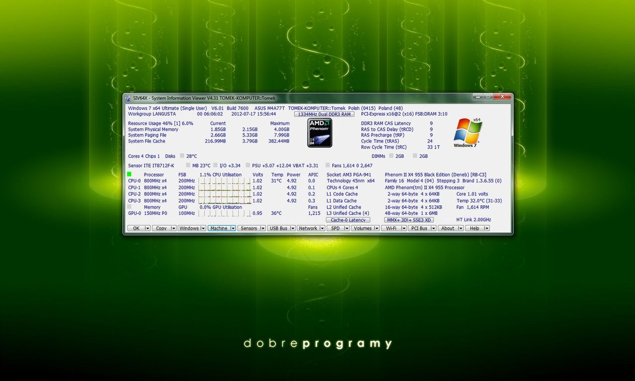
Task: Click the CPU-3 utilisation graph
Action: 225,200
